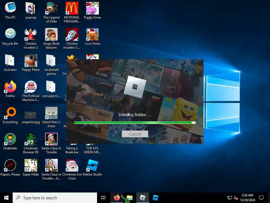Open Task View from taskbar

[x=103, y=198]
